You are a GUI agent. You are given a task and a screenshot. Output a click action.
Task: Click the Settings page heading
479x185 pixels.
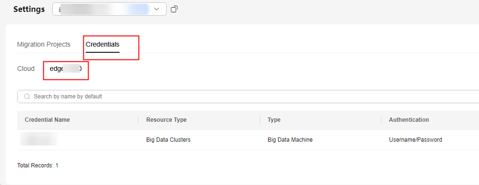click(x=29, y=9)
